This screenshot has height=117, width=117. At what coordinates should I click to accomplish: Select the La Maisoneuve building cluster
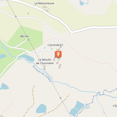click(47, 9)
